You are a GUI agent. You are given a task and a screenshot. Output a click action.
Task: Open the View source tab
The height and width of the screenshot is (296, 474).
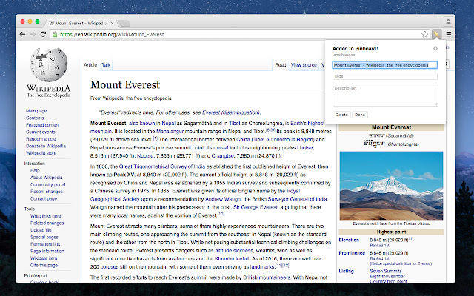(x=304, y=65)
